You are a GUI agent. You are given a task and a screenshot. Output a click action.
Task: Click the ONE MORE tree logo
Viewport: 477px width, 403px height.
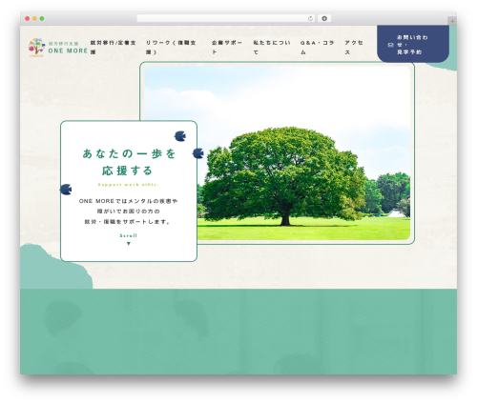[37, 48]
